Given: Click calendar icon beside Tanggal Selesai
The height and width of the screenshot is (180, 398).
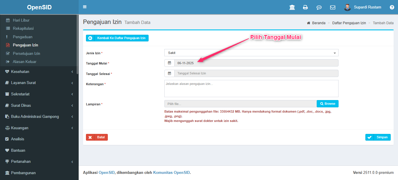Looking at the screenshot, I should click(169, 74).
